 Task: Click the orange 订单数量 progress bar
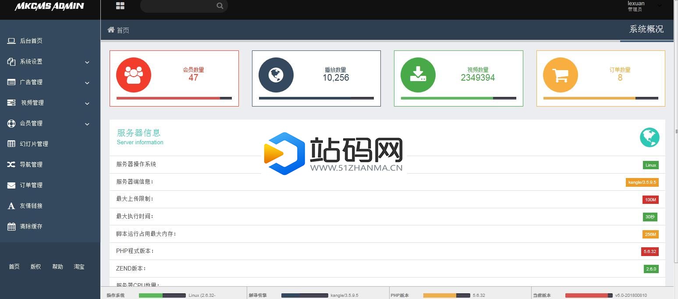click(x=601, y=98)
